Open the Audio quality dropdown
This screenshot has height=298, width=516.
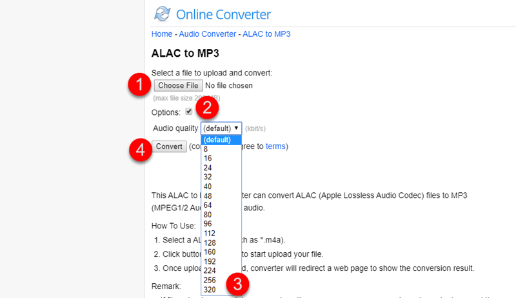(221, 128)
